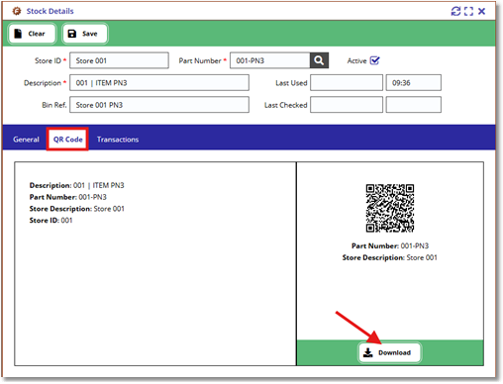
Task: Click 'Store Description: Store 001' in left panel
Action: 76,209
